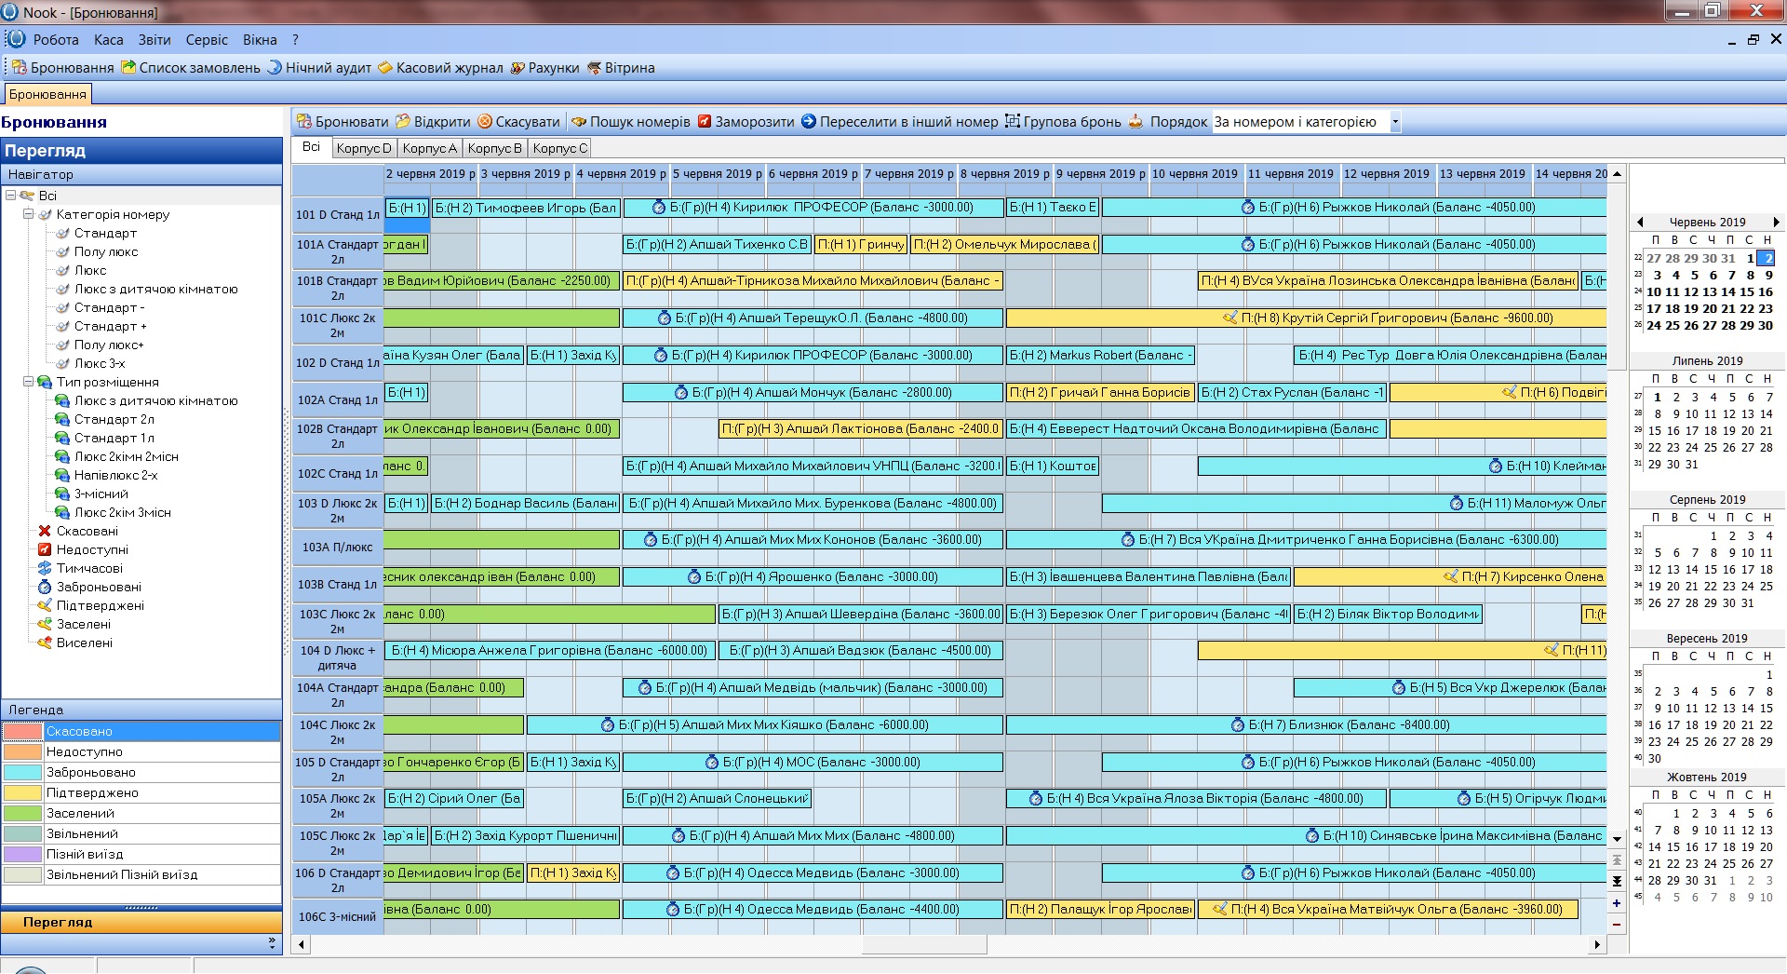This screenshot has height=974, width=1787.
Task: Switch to the Корпус B tab
Action: tap(494, 148)
